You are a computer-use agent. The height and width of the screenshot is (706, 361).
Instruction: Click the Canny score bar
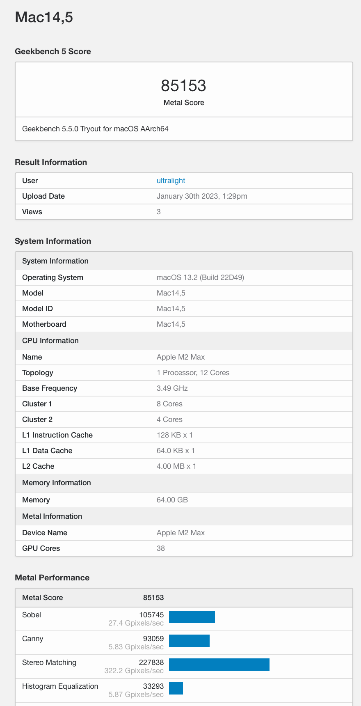tap(189, 641)
